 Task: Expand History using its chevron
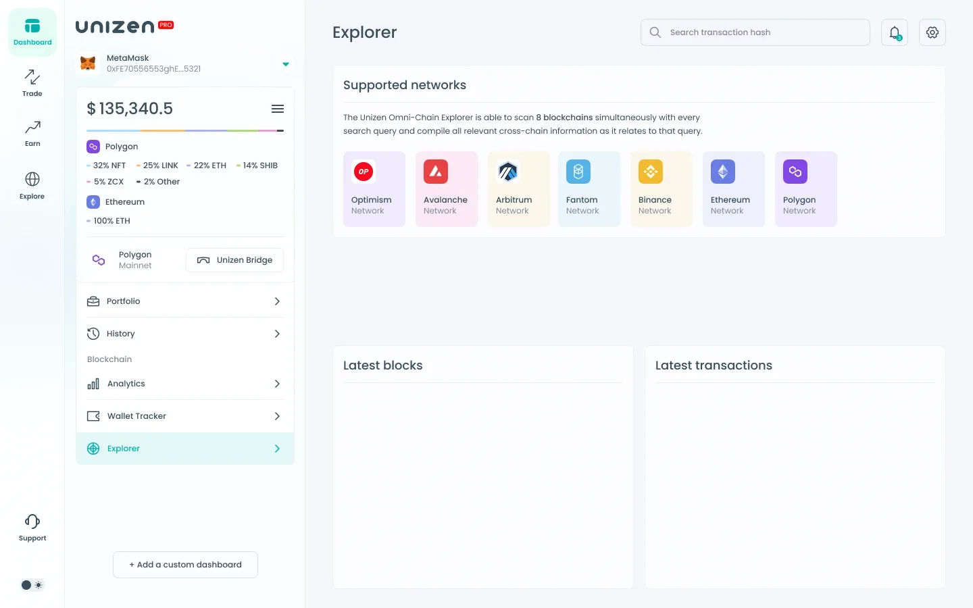[277, 334]
